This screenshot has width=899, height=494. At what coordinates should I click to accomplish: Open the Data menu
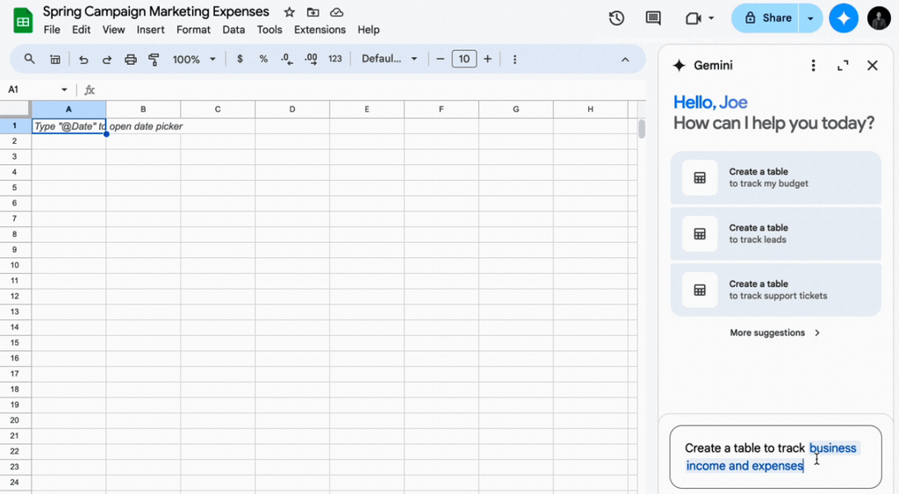234,30
